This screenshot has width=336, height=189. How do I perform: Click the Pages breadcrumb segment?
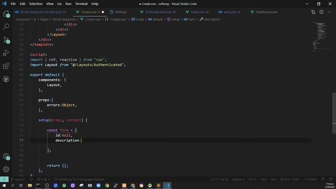(44, 19)
